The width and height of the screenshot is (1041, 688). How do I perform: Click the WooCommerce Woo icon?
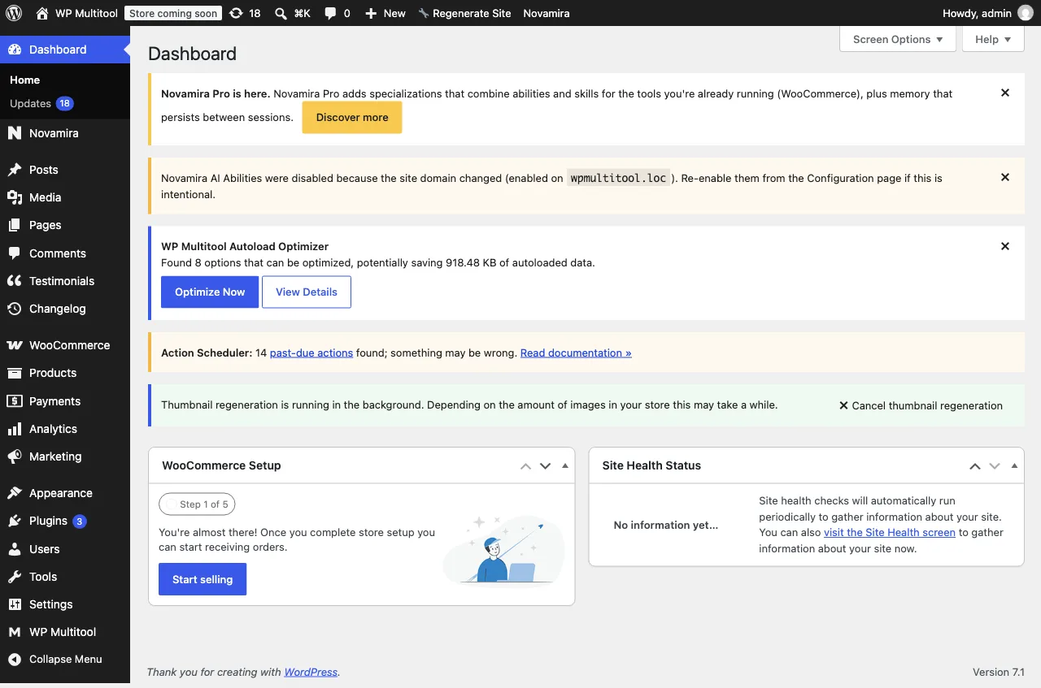pyautogui.click(x=15, y=345)
